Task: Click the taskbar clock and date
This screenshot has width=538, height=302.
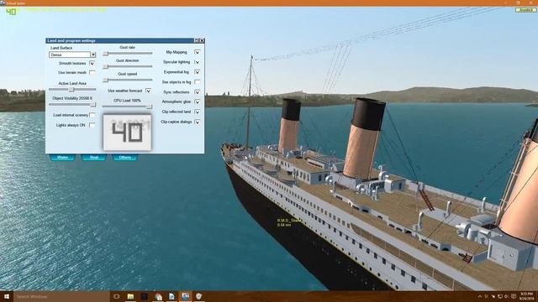Action: coord(527,296)
